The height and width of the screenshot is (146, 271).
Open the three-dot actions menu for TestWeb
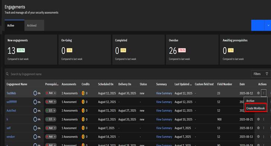tap(264, 93)
